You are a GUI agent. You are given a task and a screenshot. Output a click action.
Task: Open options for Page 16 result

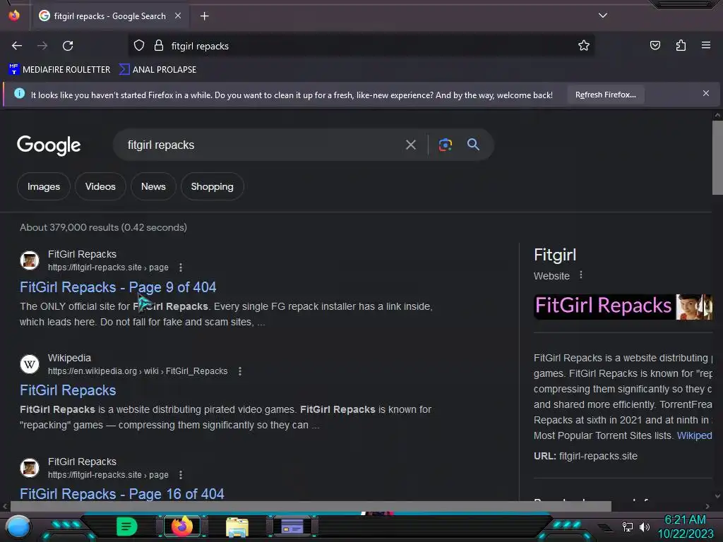point(180,475)
